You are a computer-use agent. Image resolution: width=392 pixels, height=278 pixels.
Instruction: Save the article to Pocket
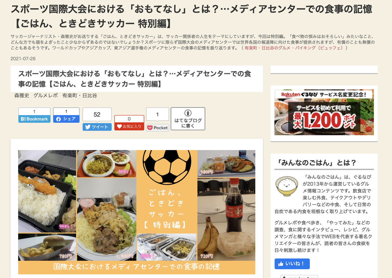(157, 128)
